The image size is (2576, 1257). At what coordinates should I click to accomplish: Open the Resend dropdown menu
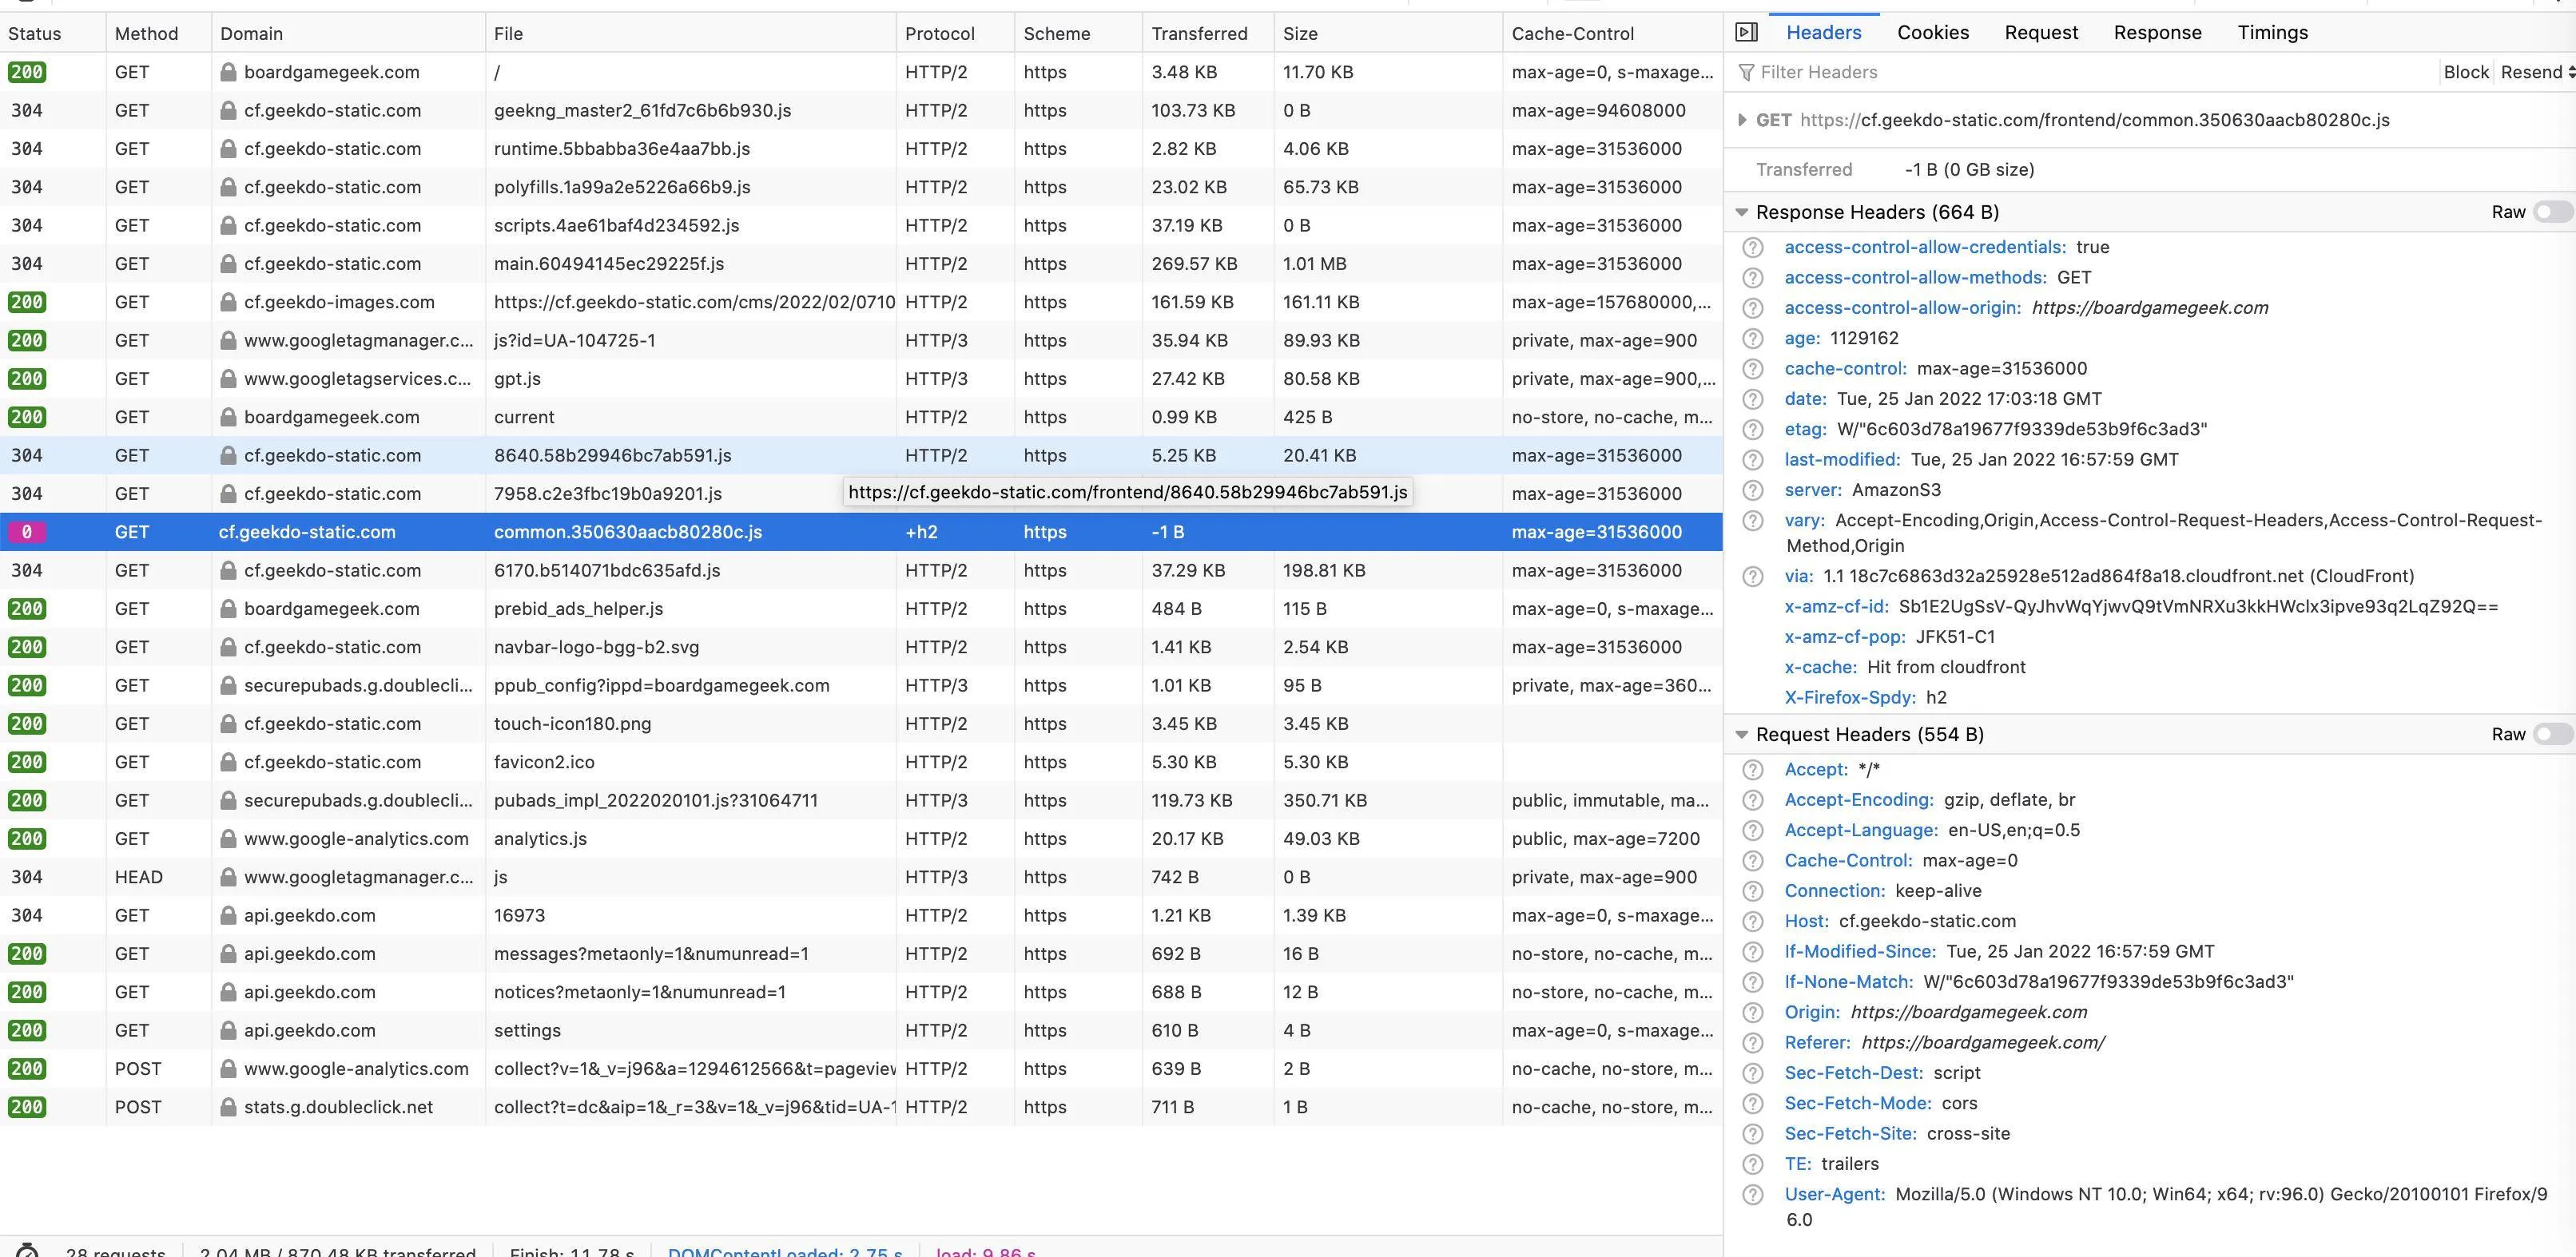(2536, 72)
